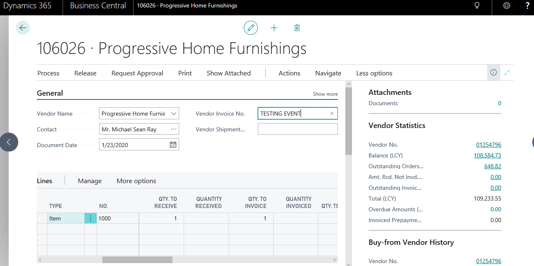Expand the General section with Show more
Image resolution: width=534 pixels, height=266 pixels.
(x=325, y=94)
